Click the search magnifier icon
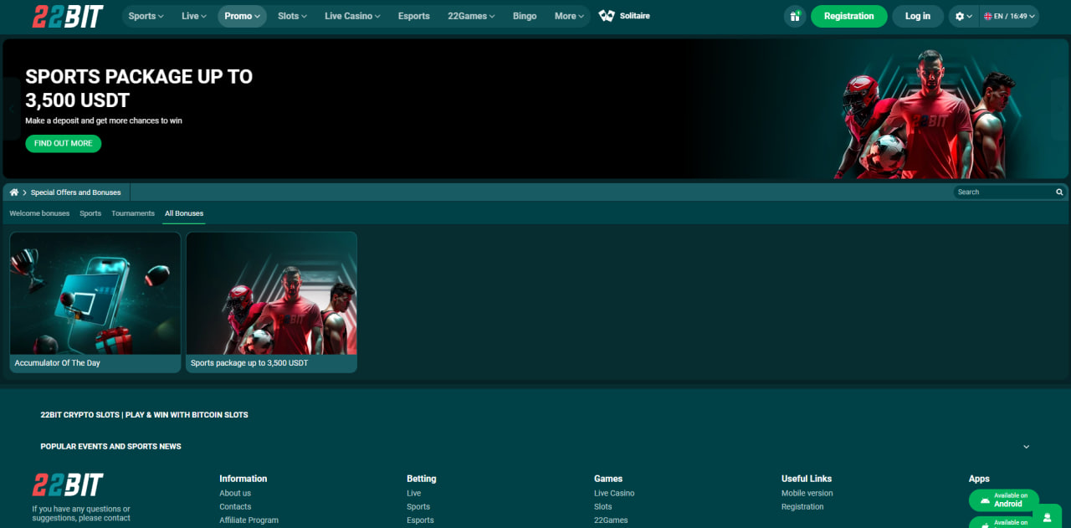The height and width of the screenshot is (528, 1071). pos(1059,192)
